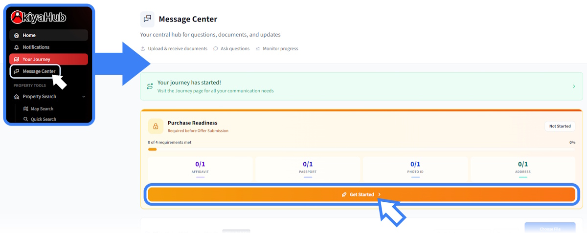The width and height of the screenshot is (587, 233).
Task: Click the Not Started status badge
Action: click(560, 126)
